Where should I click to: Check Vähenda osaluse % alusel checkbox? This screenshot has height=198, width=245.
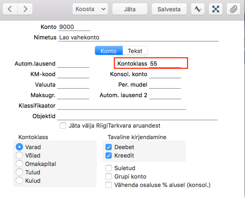pos(109,185)
